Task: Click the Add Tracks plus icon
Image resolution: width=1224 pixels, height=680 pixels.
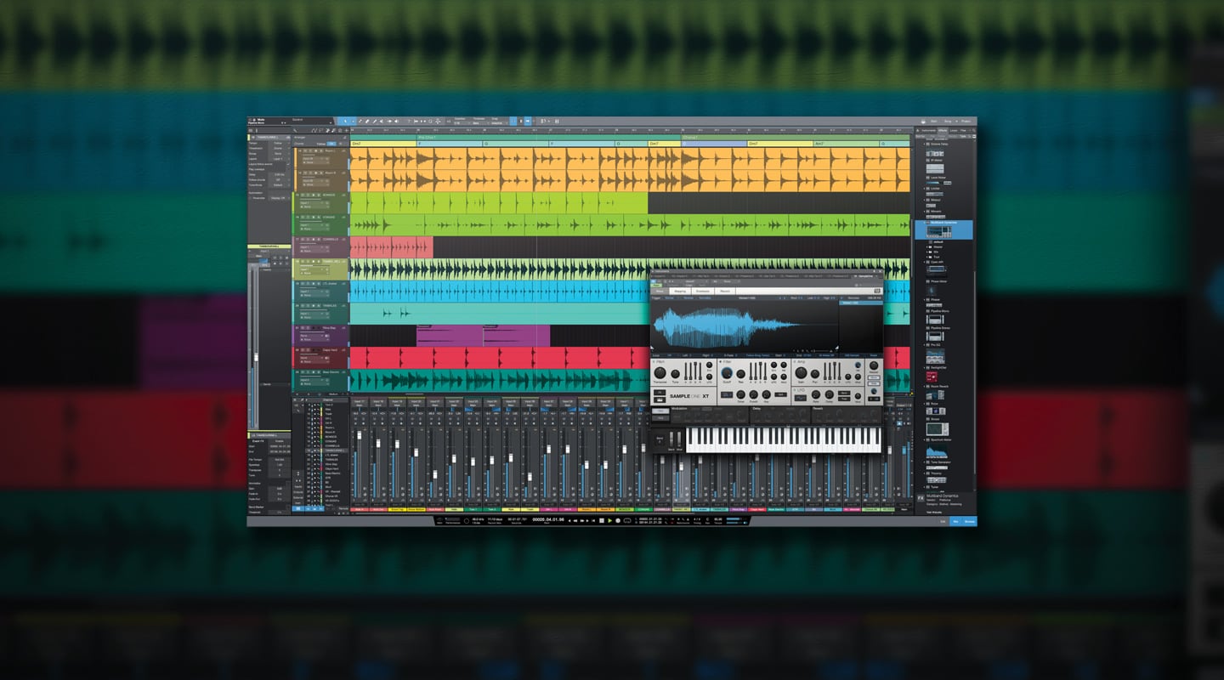Action: pos(347,131)
